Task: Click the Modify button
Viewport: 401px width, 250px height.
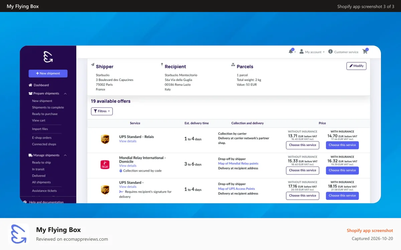Action: point(356,66)
